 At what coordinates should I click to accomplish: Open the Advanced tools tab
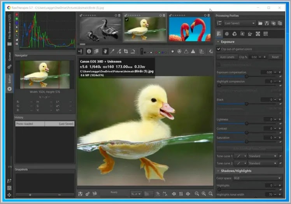point(242,34)
